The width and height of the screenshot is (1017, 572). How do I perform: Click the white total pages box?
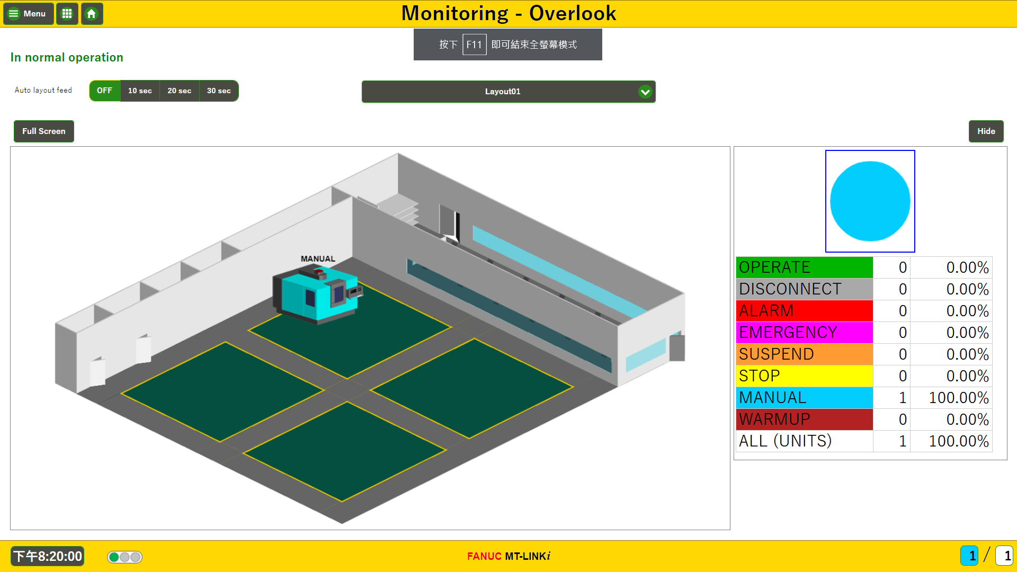click(x=1004, y=556)
